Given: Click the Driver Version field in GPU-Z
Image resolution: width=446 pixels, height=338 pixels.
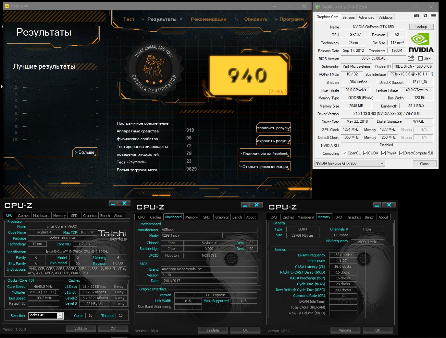Looking at the screenshot, I should [x=387, y=114].
